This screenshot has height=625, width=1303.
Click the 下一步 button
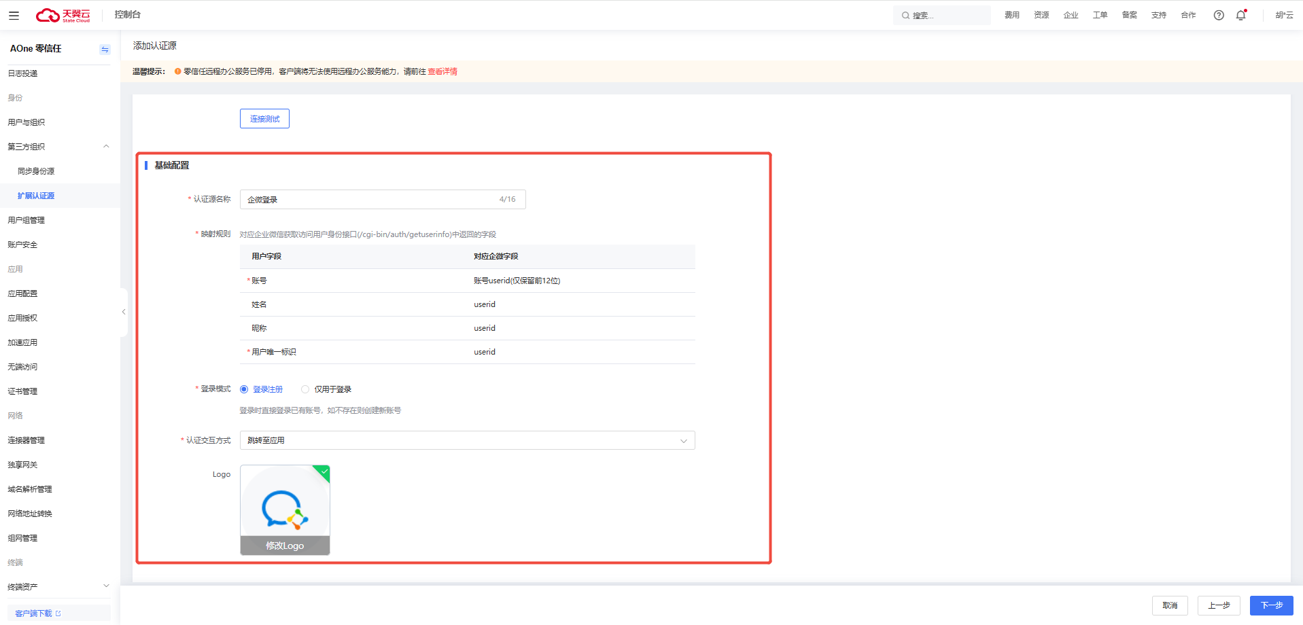[x=1271, y=605]
